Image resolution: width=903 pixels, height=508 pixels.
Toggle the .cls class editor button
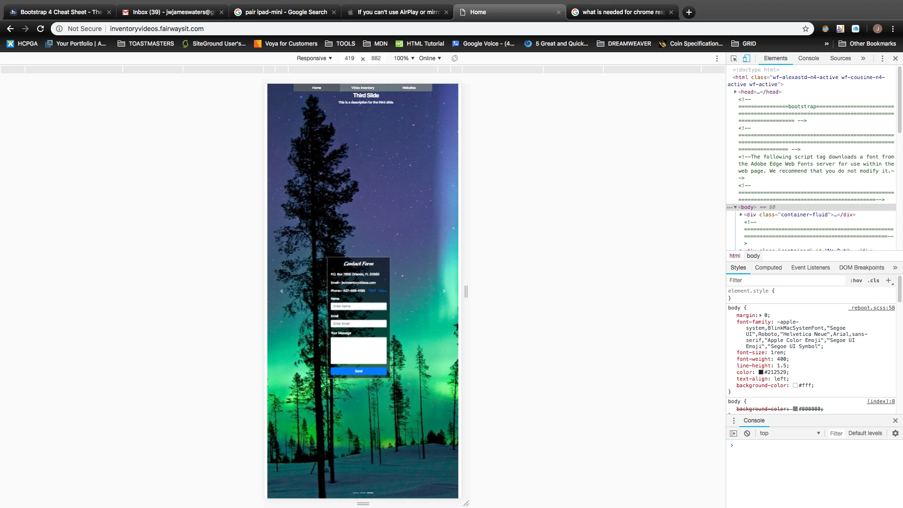click(x=873, y=280)
